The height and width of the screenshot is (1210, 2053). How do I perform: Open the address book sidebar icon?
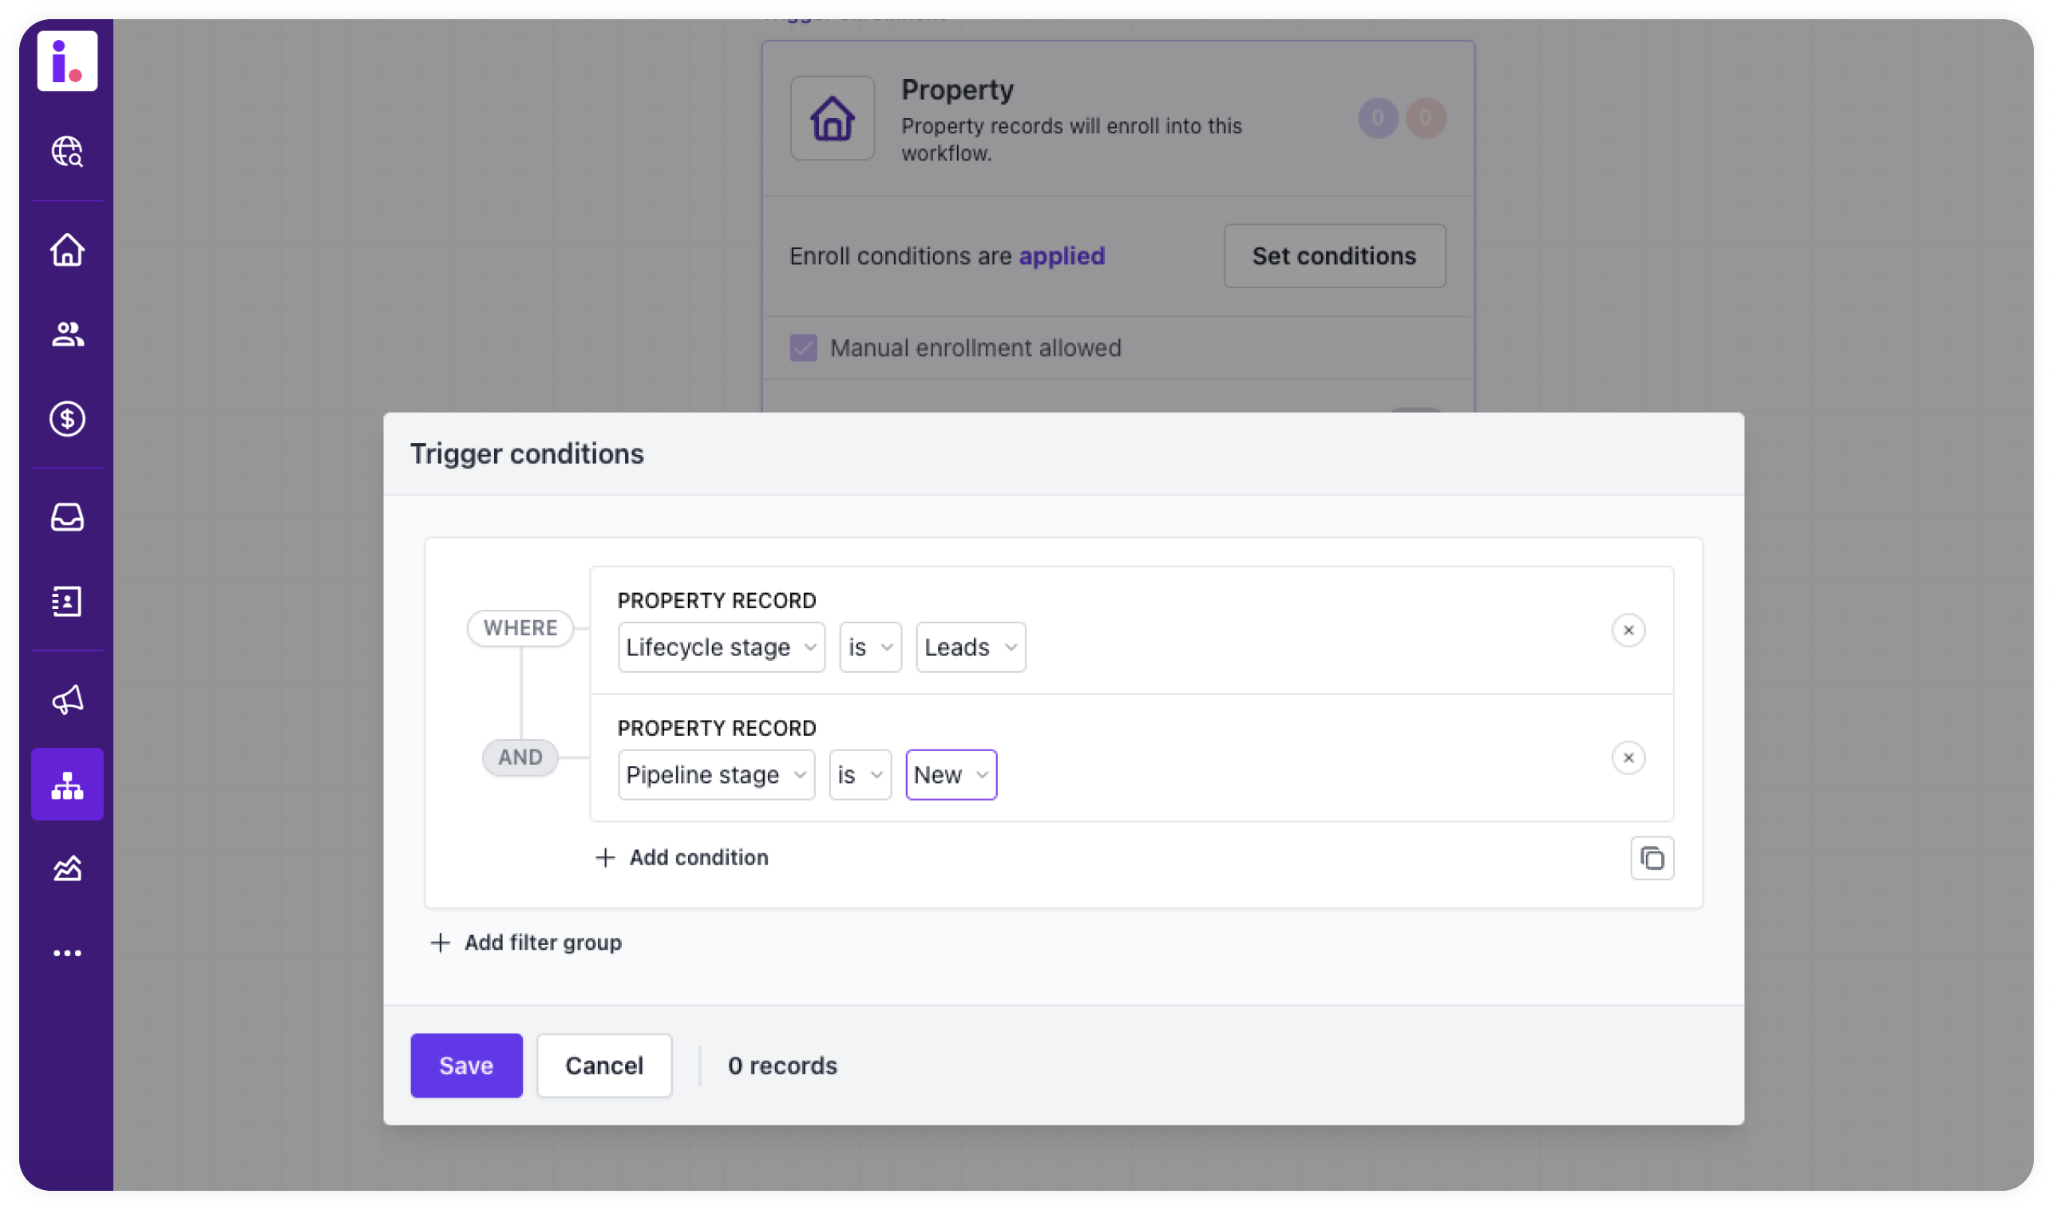(x=67, y=602)
